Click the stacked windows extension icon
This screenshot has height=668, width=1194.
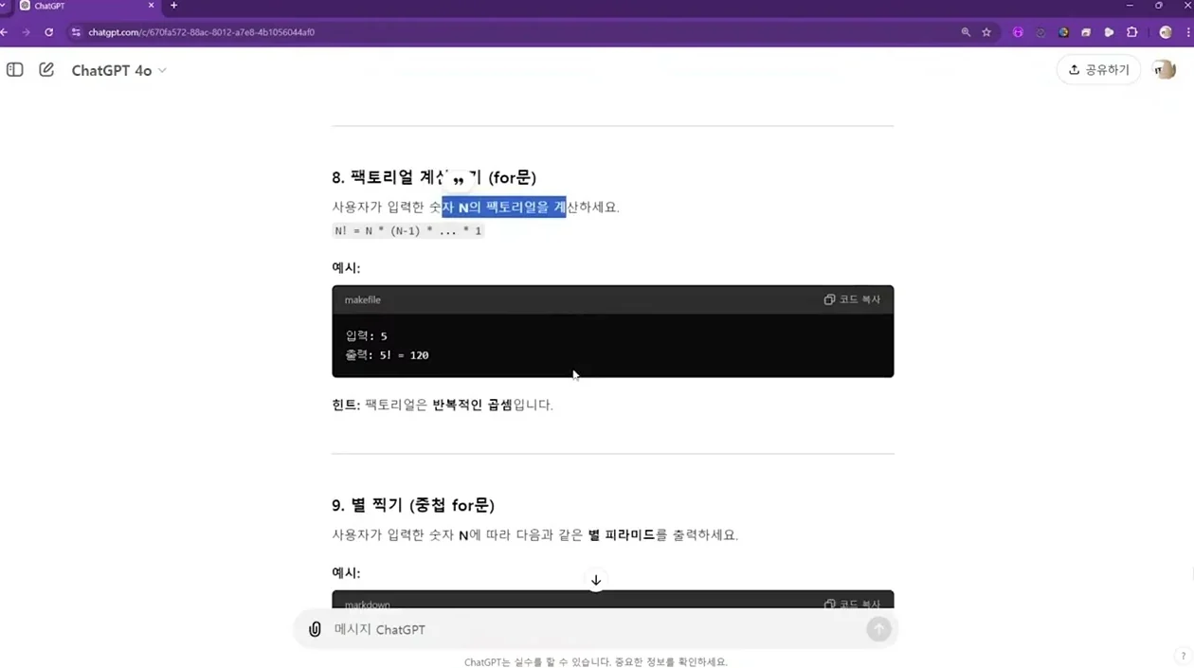pos(1086,32)
